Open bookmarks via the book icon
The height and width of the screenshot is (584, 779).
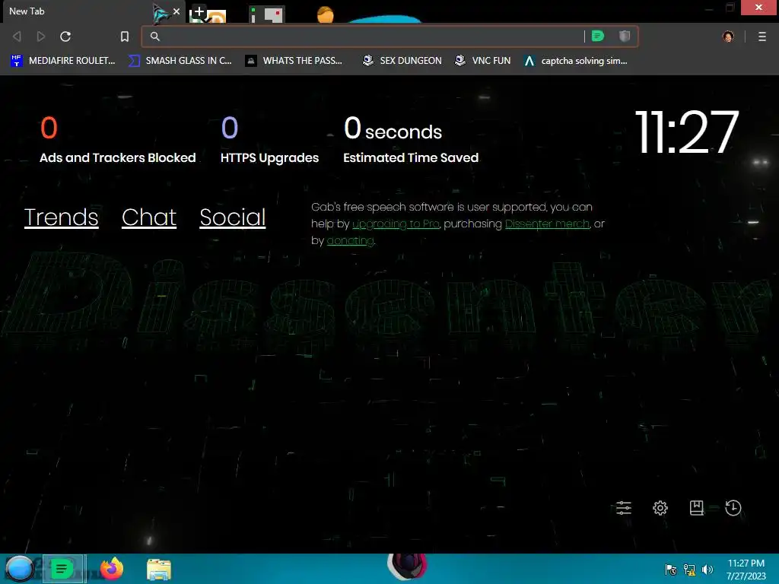pos(697,507)
